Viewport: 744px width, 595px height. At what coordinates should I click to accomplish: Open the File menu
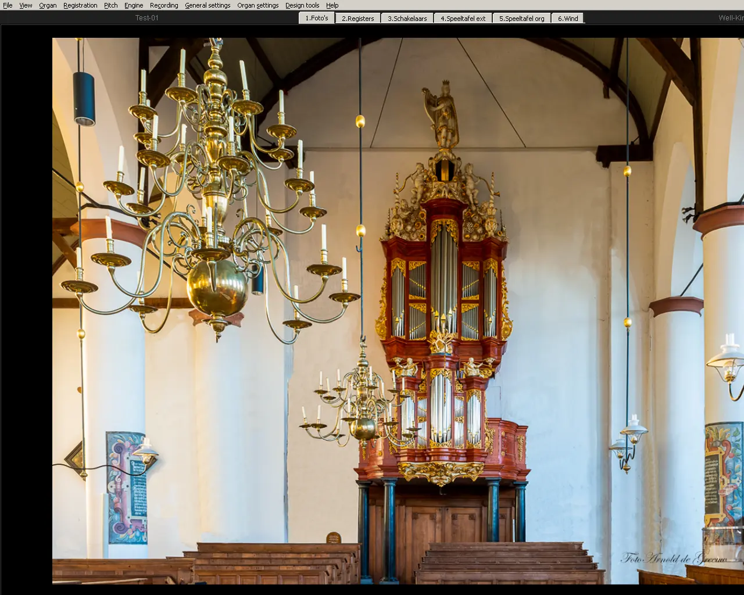pyautogui.click(x=8, y=5)
